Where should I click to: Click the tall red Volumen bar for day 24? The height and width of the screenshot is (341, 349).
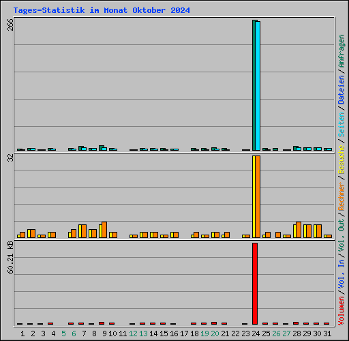click(255, 284)
